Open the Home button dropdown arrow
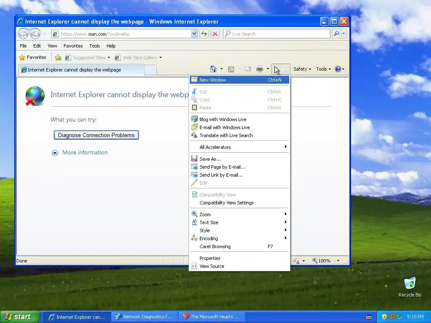The width and height of the screenshot is (431, 323). point(221,69)
